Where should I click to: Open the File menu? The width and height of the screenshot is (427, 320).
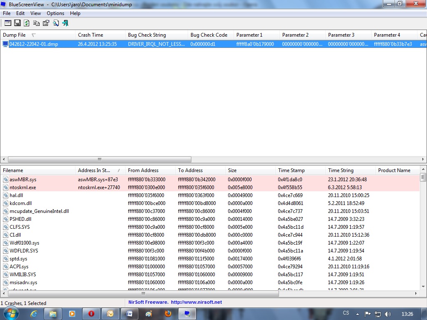coord(7,13)
